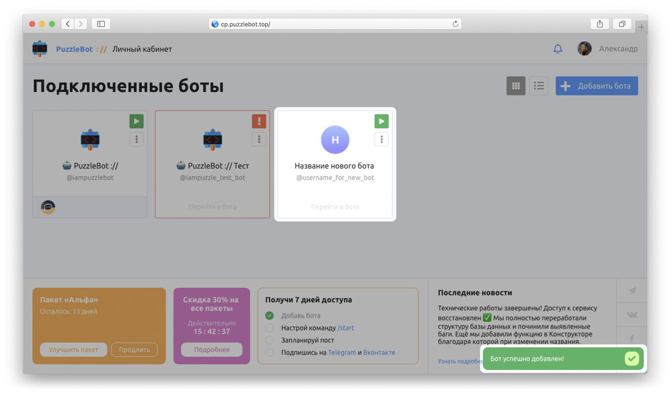Click the 15 : 42 : 37 countdown timer
Screen dimensions: 672x393
[x=212, y=332]
